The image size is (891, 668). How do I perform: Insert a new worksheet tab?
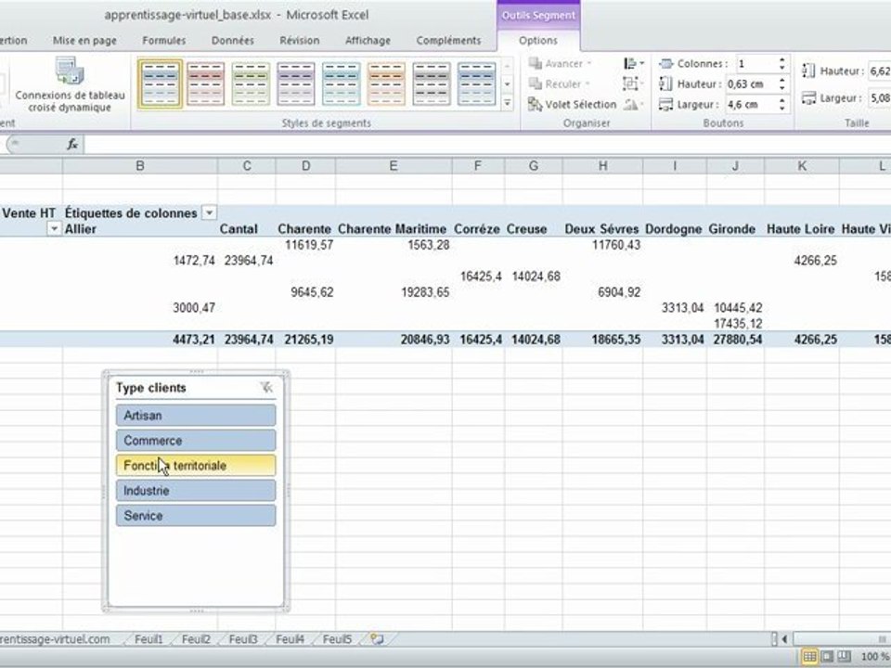point(378,639)
